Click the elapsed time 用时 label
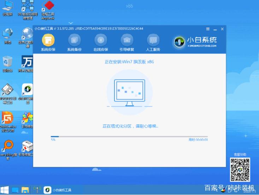 [198, 140]
